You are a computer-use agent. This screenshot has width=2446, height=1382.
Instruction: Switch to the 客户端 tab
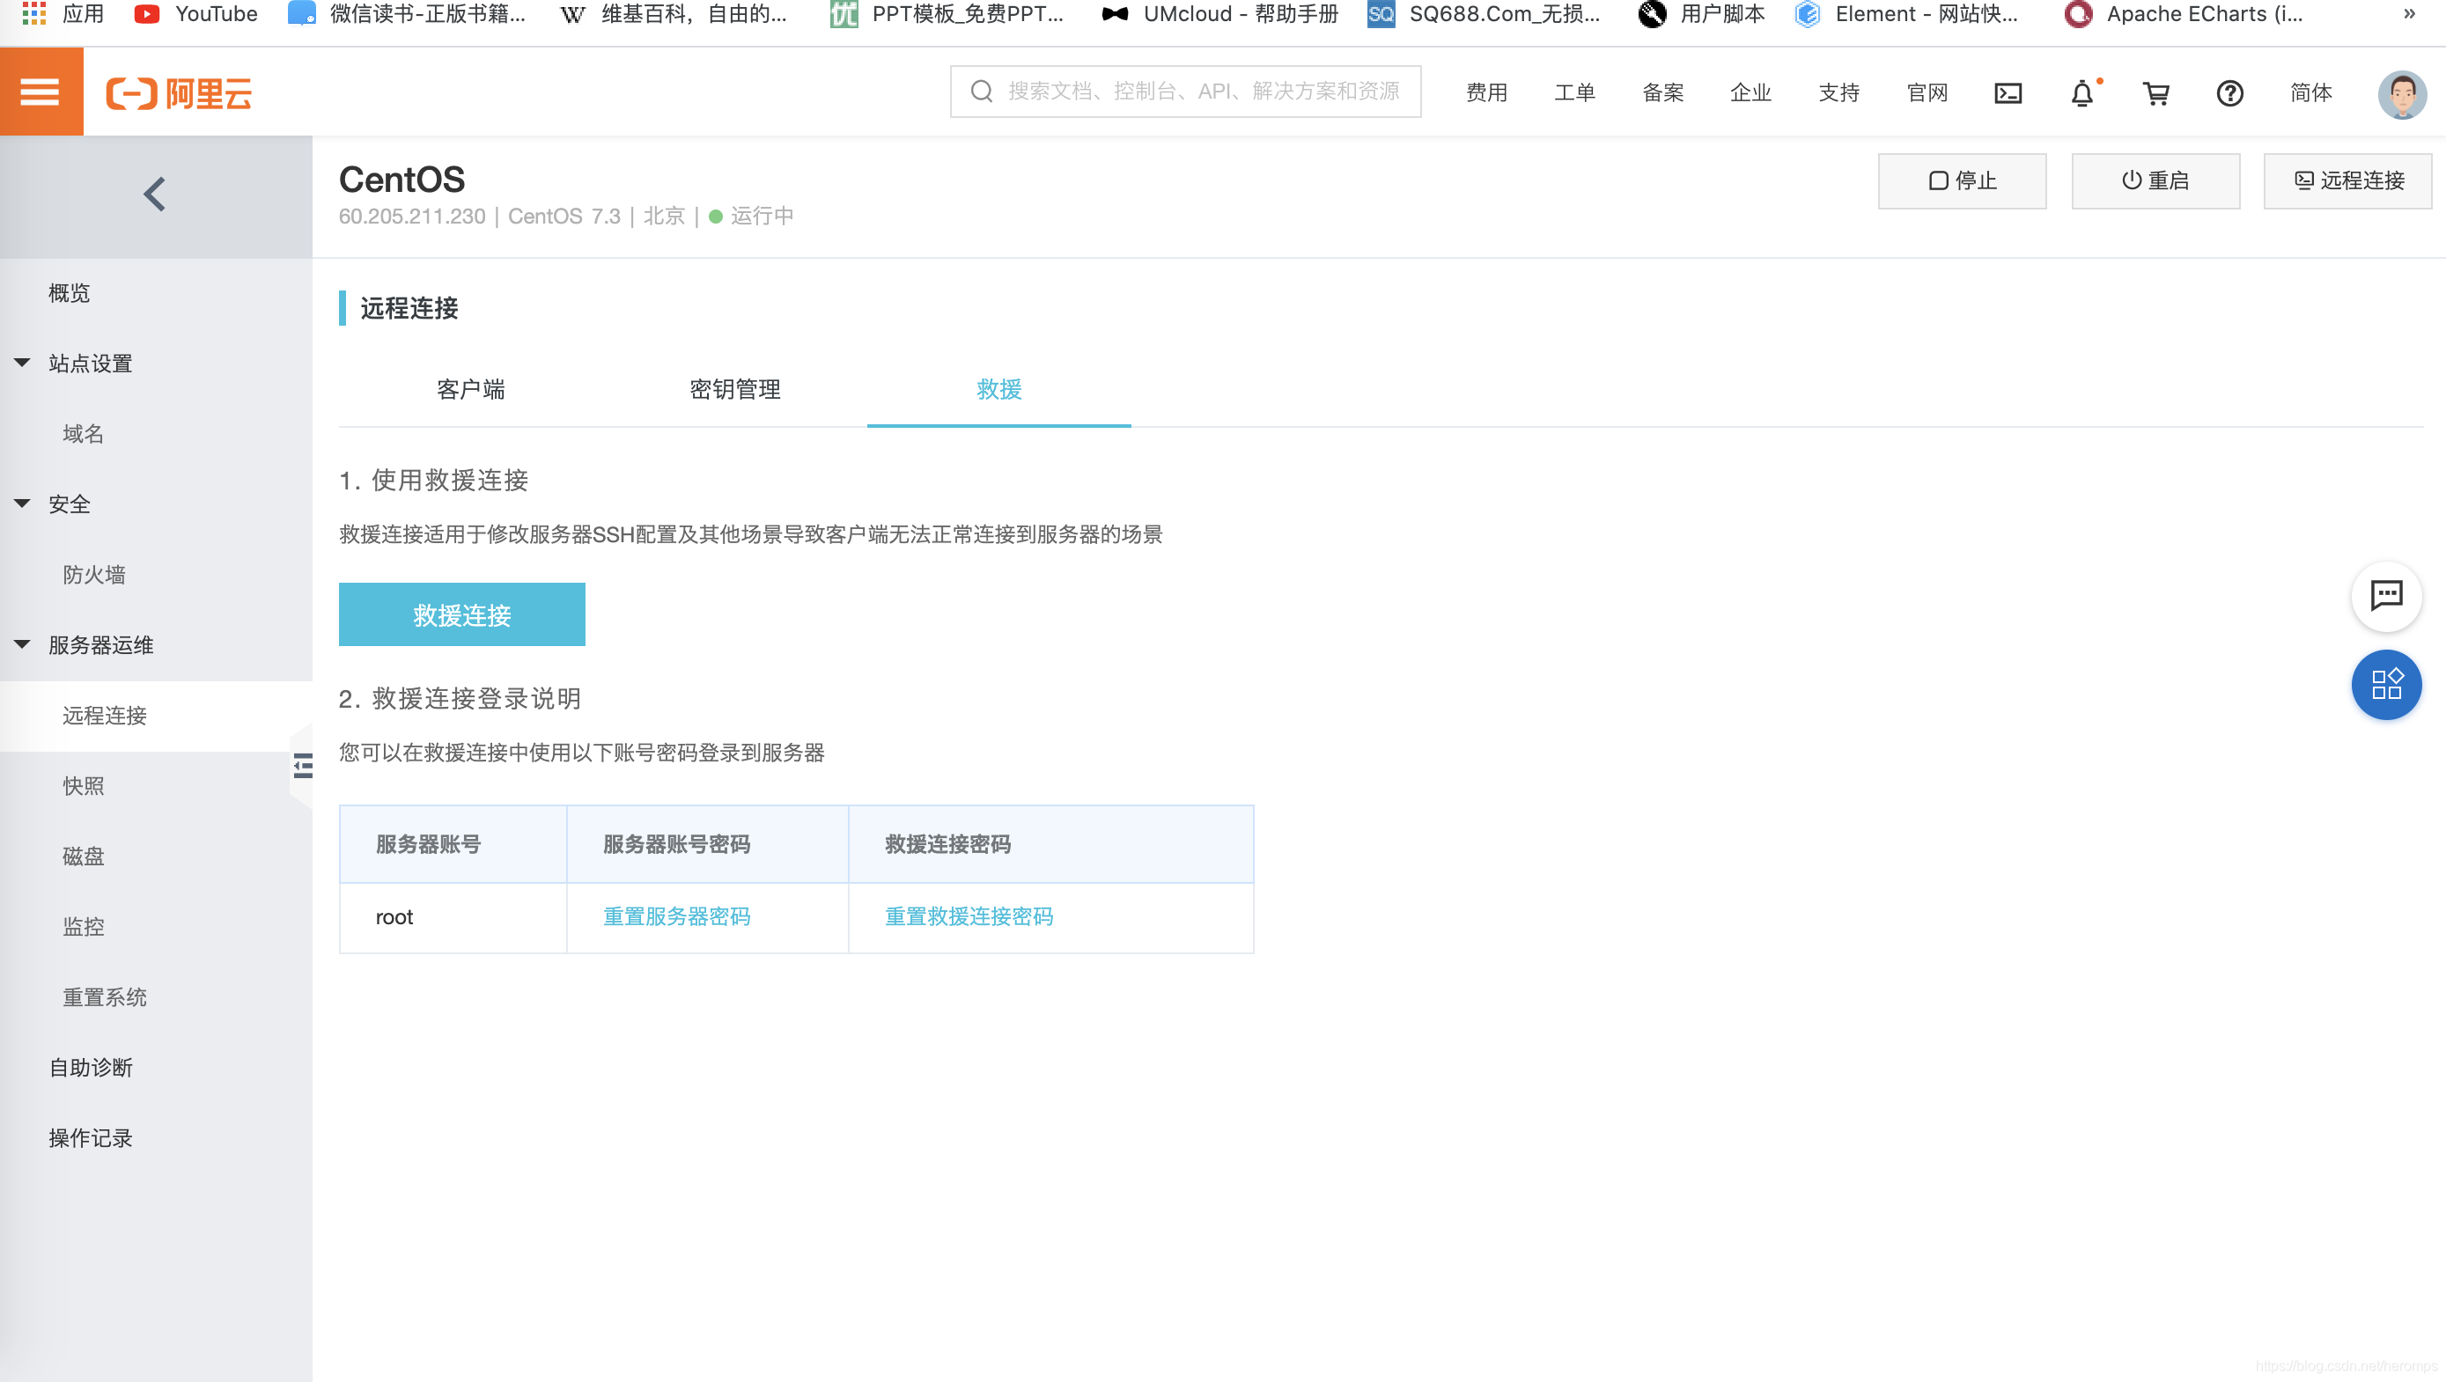click(x=472, y=390)
